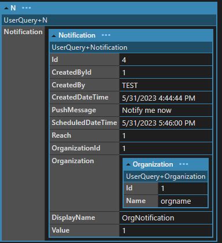222x243 pixels.
Task: Open the Notification header ellipsis menu
Action: (x=106, y=35)
